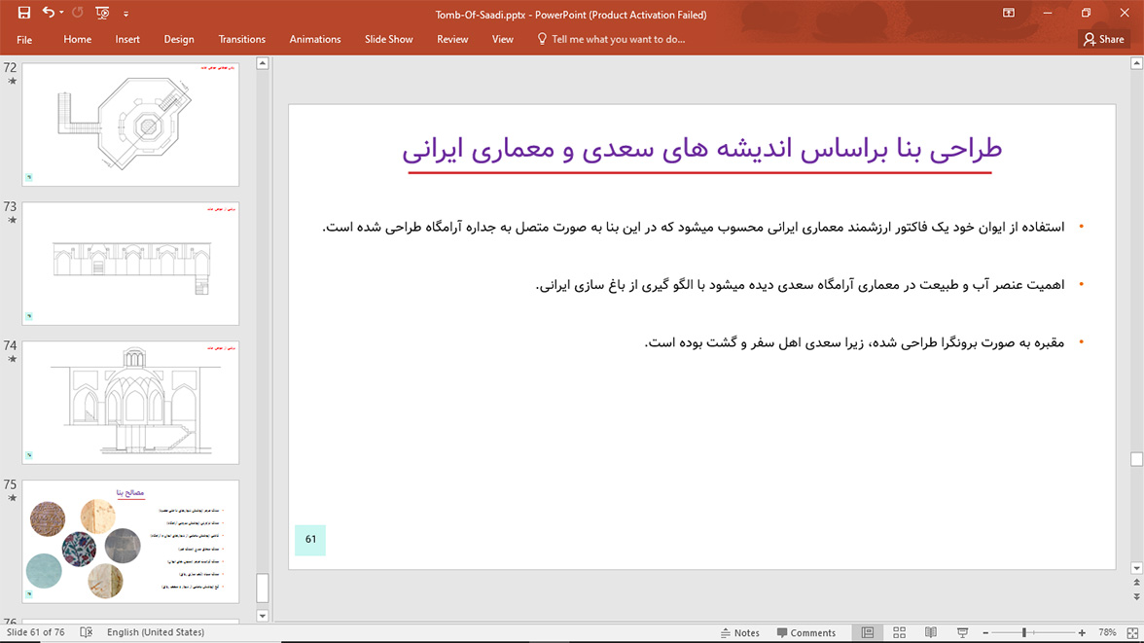The height and width of the screenshot is (643, 1144).
Task: Start Slide Show from the status bar icon
Action: 962,632
